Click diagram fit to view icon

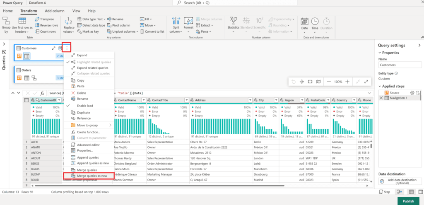310,82
